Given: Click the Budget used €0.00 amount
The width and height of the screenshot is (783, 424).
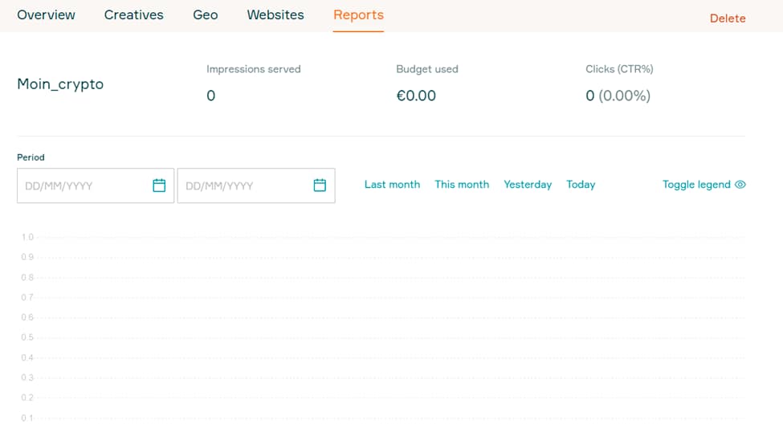Looking at the screenshot, I should click(416, 96).
